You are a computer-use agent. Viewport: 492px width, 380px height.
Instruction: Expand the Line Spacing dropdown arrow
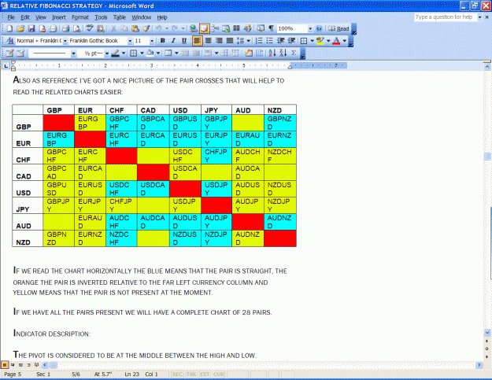(249, 41)
